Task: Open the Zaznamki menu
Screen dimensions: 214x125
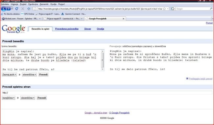Action: point(44,4)
